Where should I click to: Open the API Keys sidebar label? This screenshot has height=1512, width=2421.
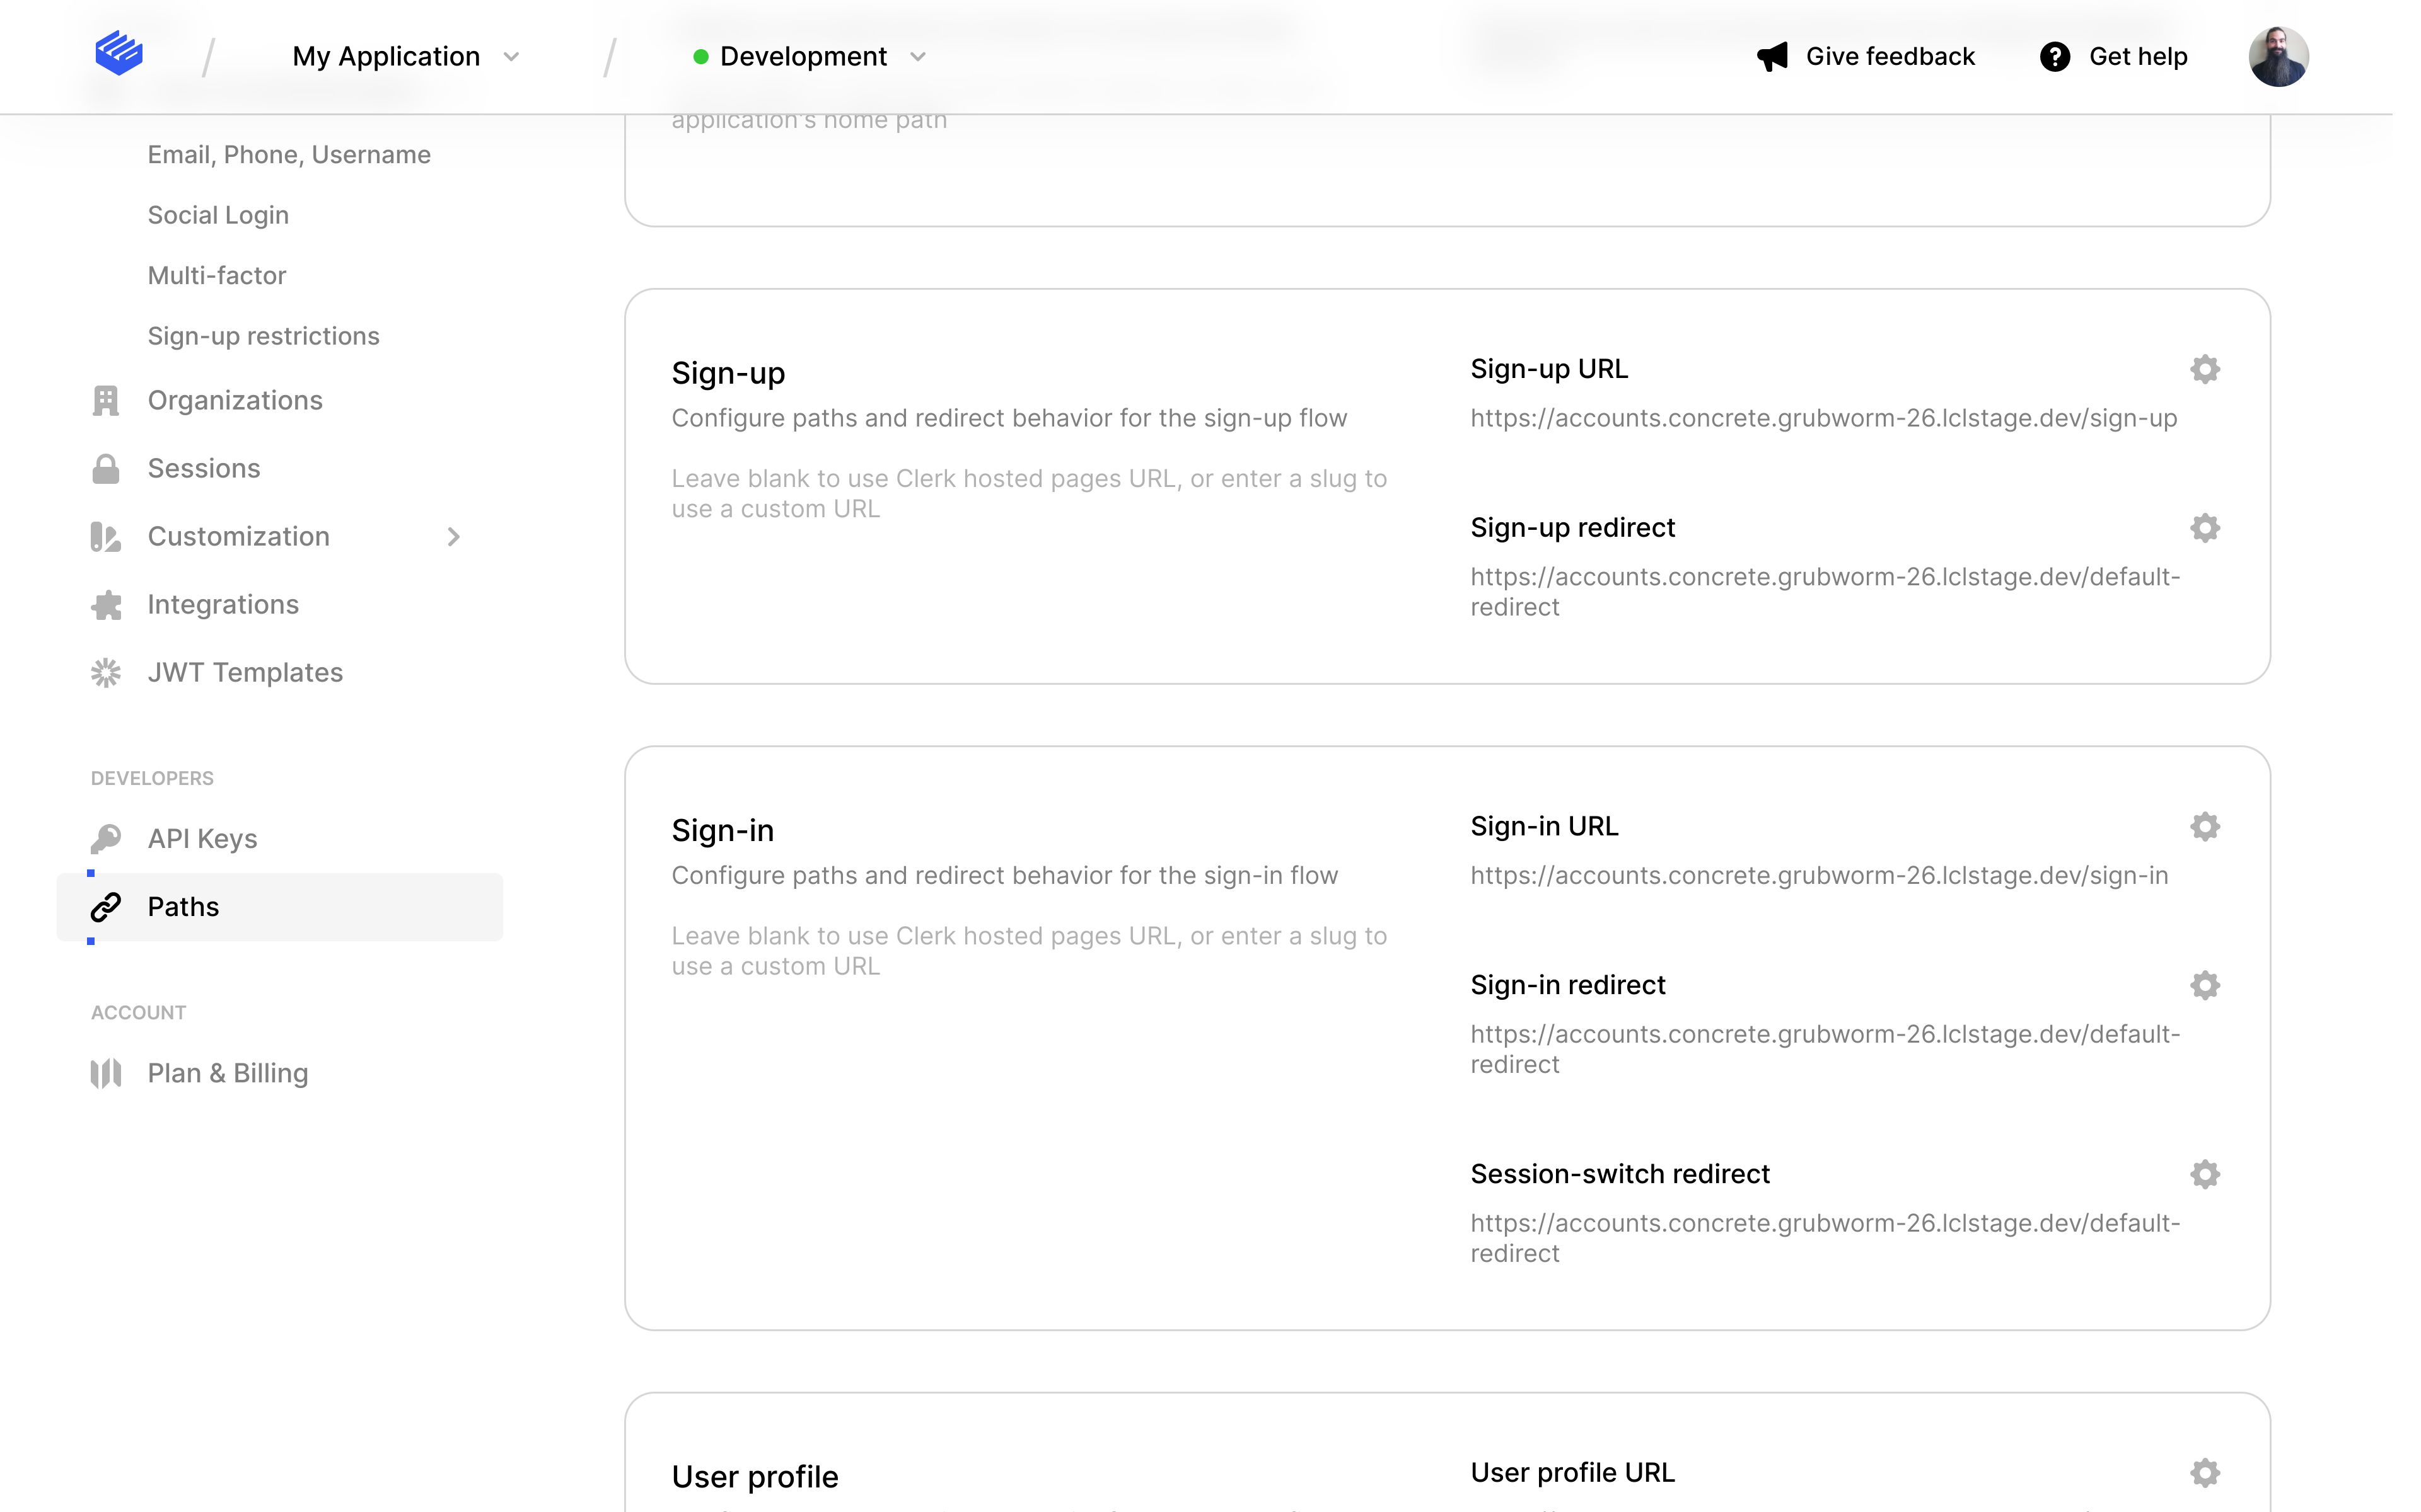202,839
